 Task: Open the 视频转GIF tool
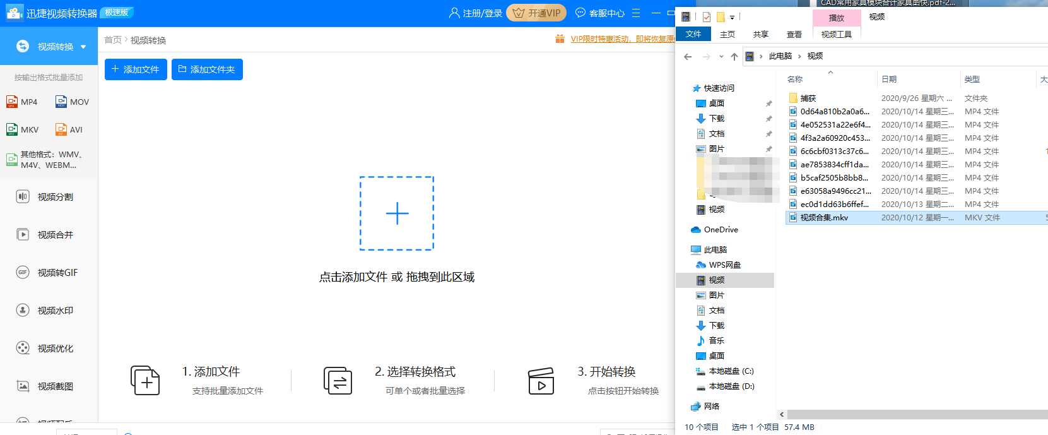point(49,273)
